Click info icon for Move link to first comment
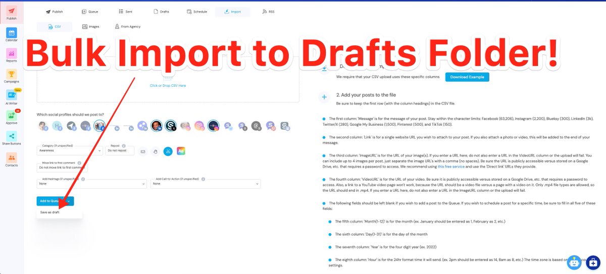 pyautogui.click(x=79, y=163)
